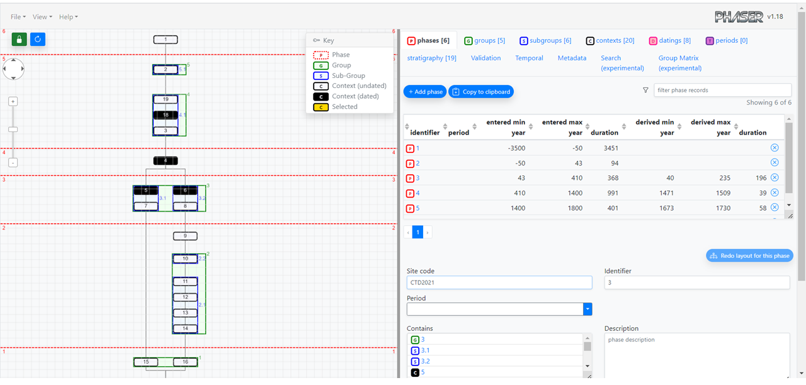Screen dimensions: 806x385
Task: Delete phase 3 using its circled X icon
Action: pyautogui.click(x=775, y=178)
